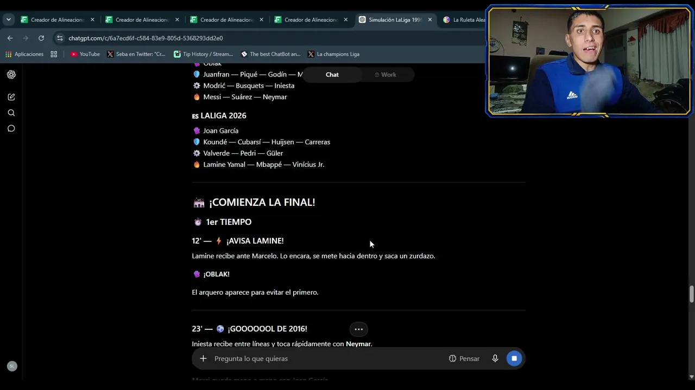Click the fire emoji beside Lamine Yamal

(x=197, y=165)
